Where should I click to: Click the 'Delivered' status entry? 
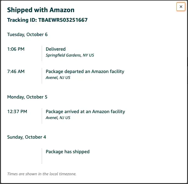click(56, 49)
